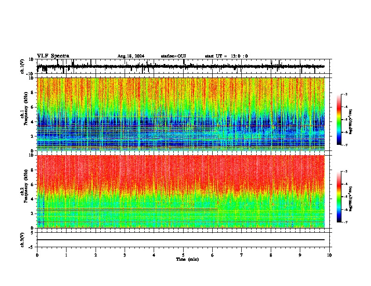
Task: Click the ch.2 spectrogram color scale bar
Action: coord(339,197)
